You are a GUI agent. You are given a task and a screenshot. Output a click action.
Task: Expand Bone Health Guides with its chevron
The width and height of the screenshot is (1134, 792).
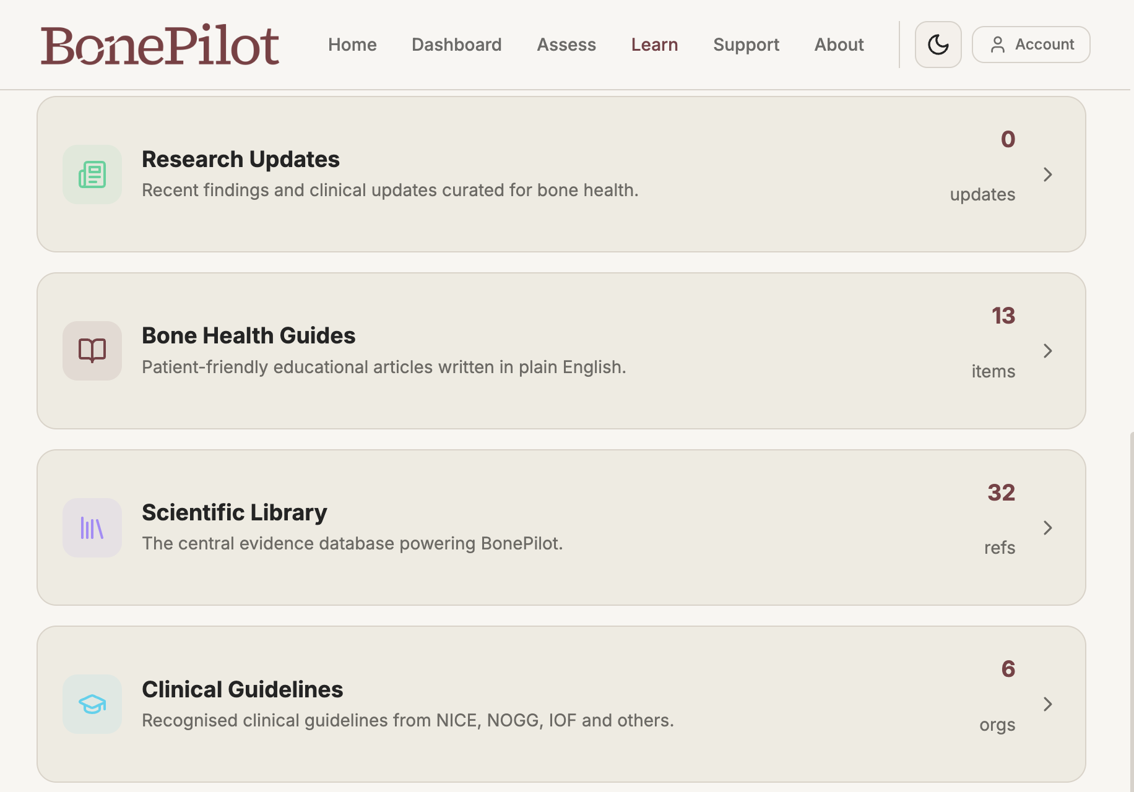pyautogui.click(x=1047, y=351)
